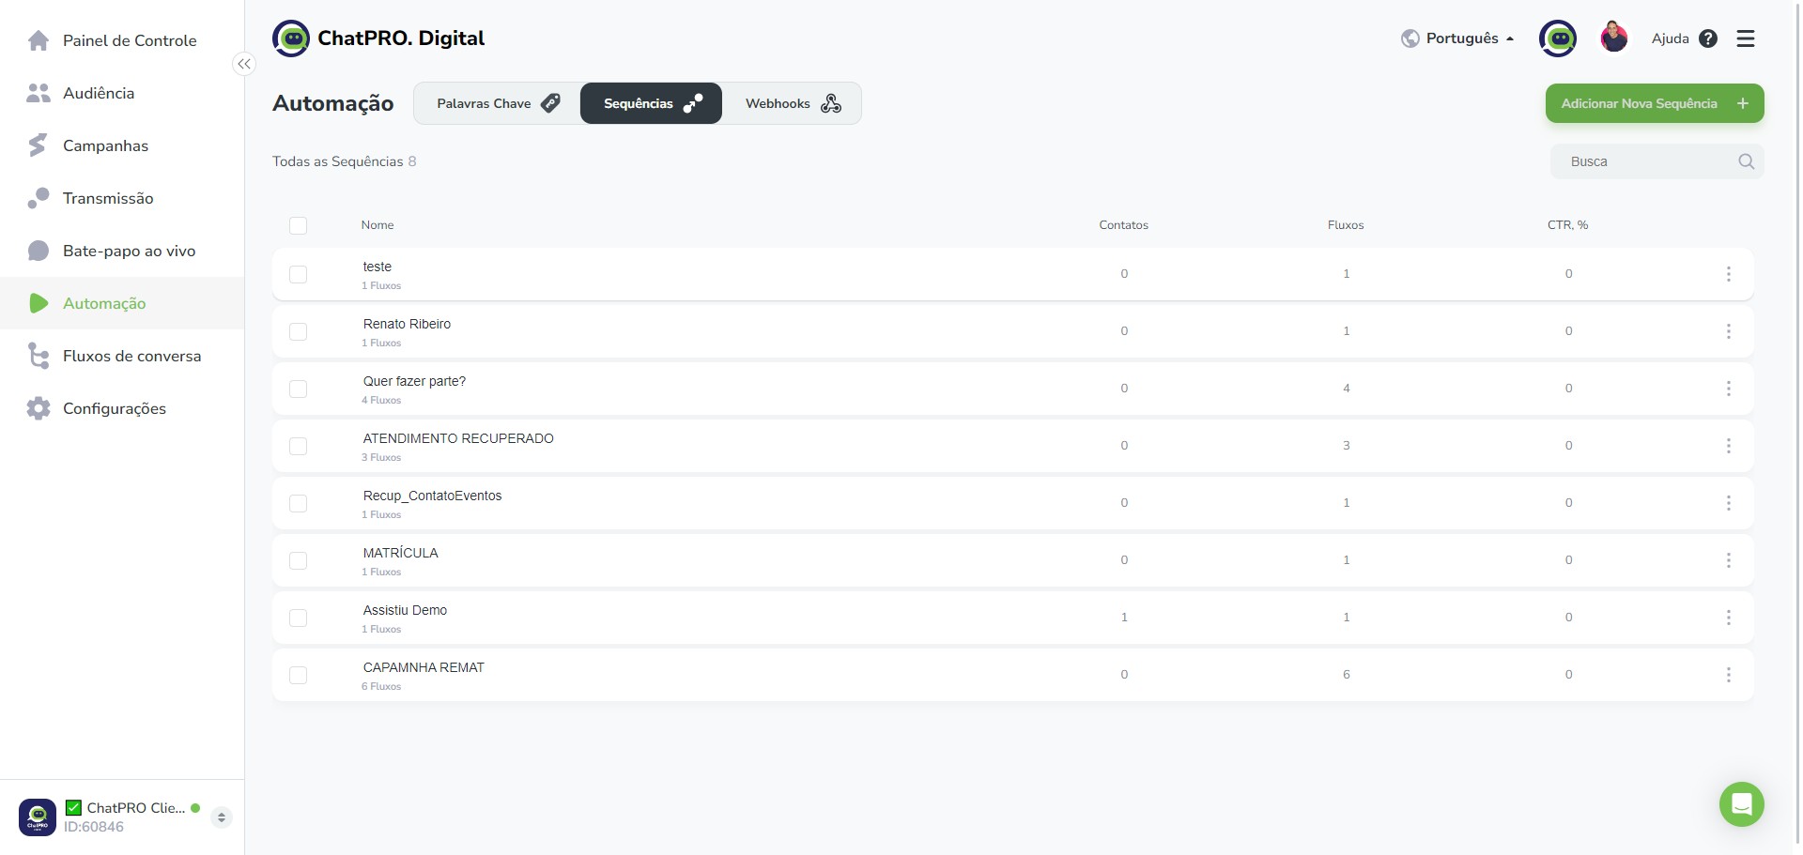The height and width of the screenshot is (855, 1803).
Task: Click the Nome column header
Action: (378, 225)
